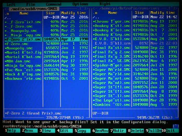Click the /media/usb0/roms/SNES panel path title
Image resolution: width=182 pixels, height=136 pixels.
coord(34,9)
